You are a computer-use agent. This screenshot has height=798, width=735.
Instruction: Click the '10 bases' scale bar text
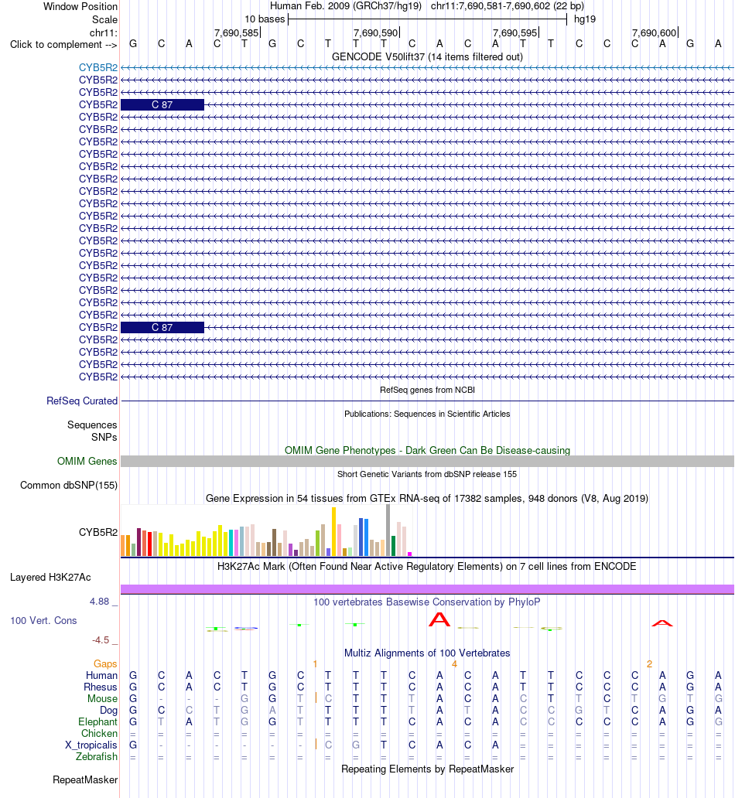(265, 19)
